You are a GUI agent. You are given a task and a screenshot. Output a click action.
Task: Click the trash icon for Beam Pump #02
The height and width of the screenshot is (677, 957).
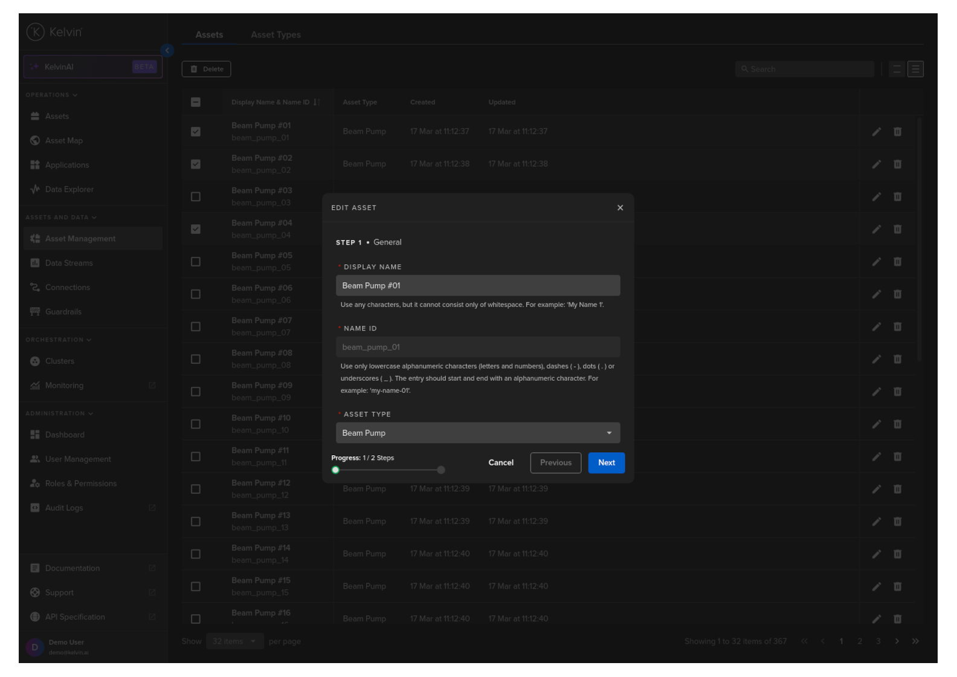[x=897, y=164]
